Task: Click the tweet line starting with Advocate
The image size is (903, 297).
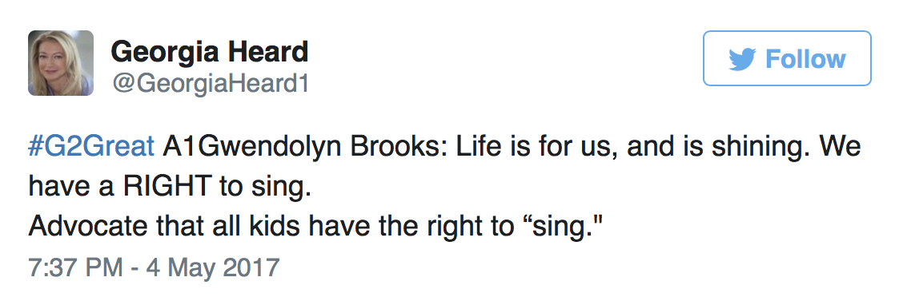Action: click(315, 227)
